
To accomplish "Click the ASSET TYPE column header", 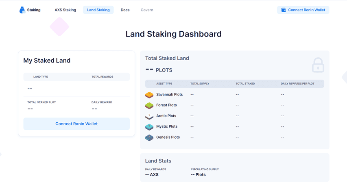I will pyautogui.click(x=164, y=84).
